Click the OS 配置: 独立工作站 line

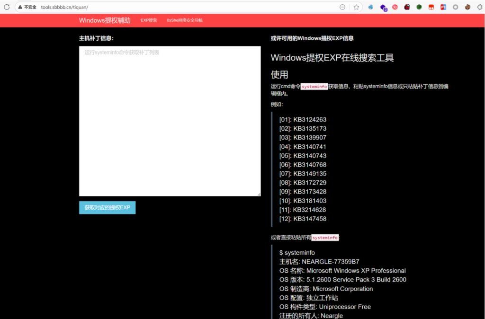coord(309,298)
